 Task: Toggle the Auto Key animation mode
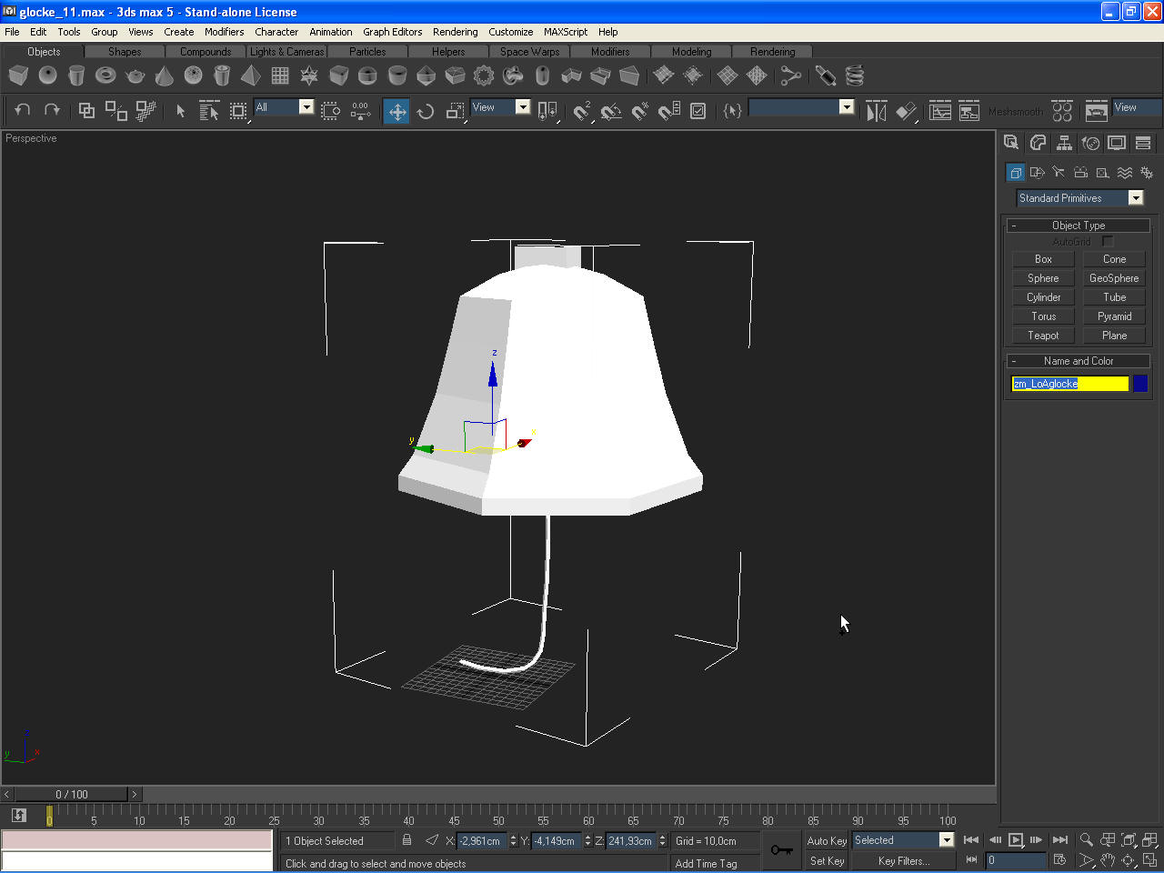coord(827,841)
